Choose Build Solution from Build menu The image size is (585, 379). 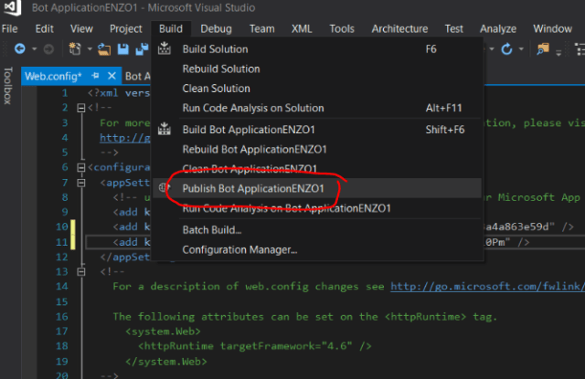[x=317, y=49]
